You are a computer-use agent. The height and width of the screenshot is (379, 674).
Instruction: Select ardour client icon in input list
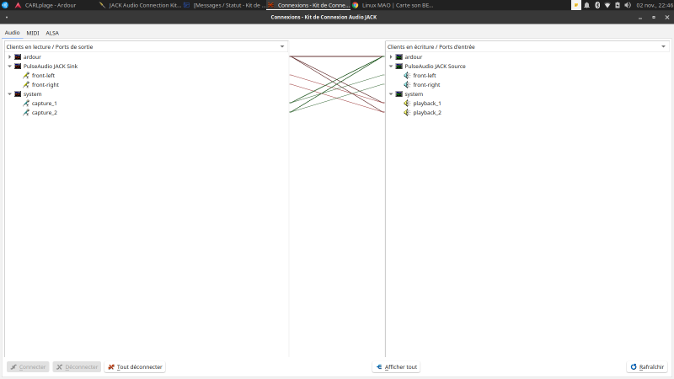coord(399,56)
